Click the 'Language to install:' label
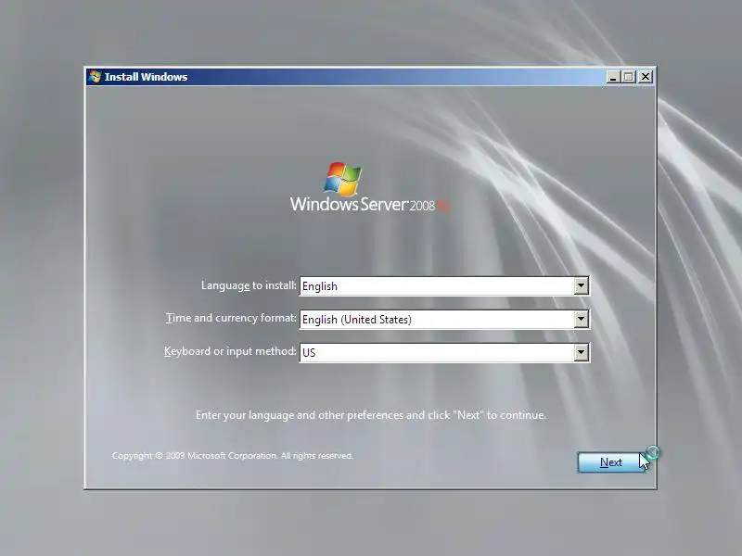This screenshot has height=556, width=742. coord(249,285)
